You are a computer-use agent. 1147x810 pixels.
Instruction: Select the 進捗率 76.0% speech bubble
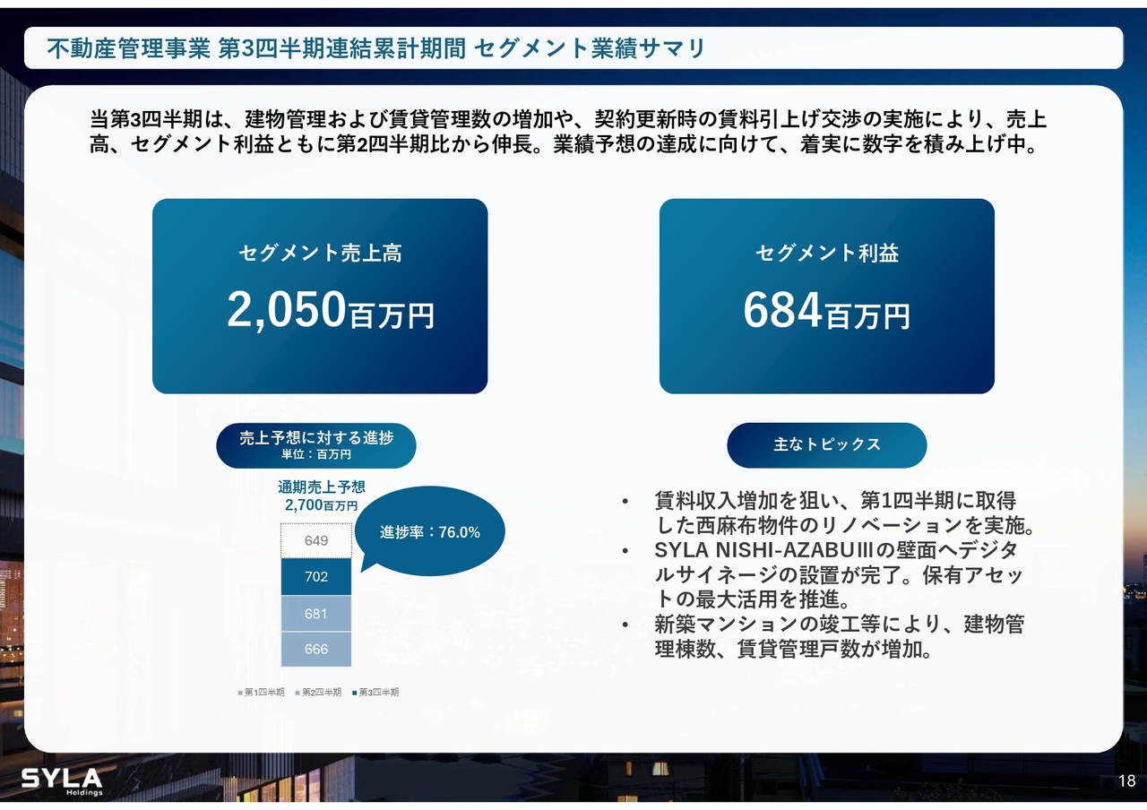click(x=430, y=531)
